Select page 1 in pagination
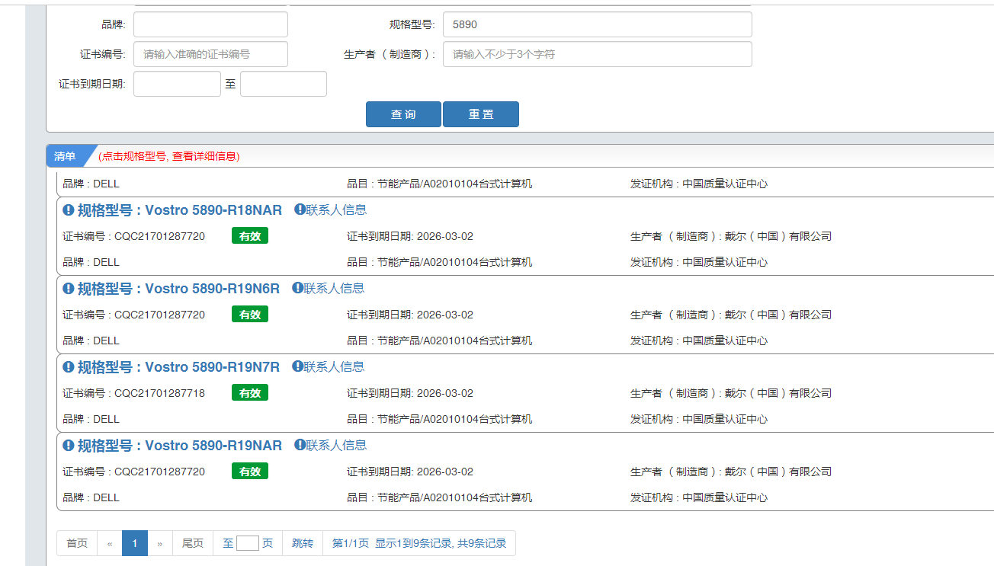Viewport: 994px width, 566px height. coord(135,543)
